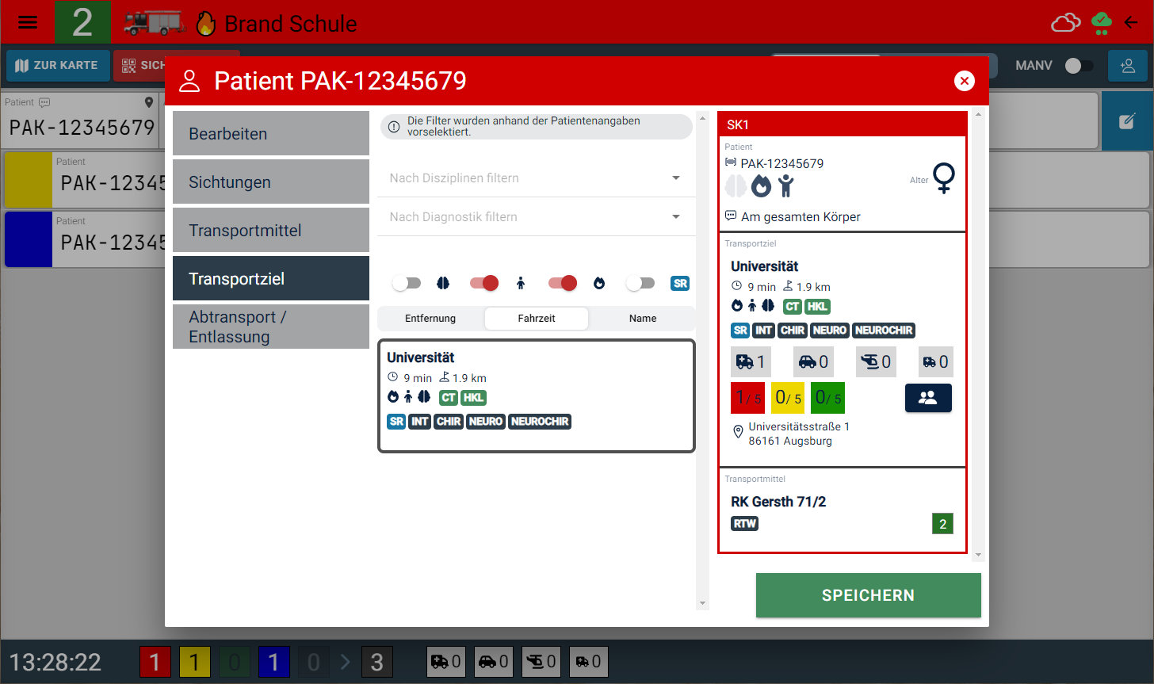Click the edit note icon button
This screenshot has height=684, width=1154.
coord(1127,121)
